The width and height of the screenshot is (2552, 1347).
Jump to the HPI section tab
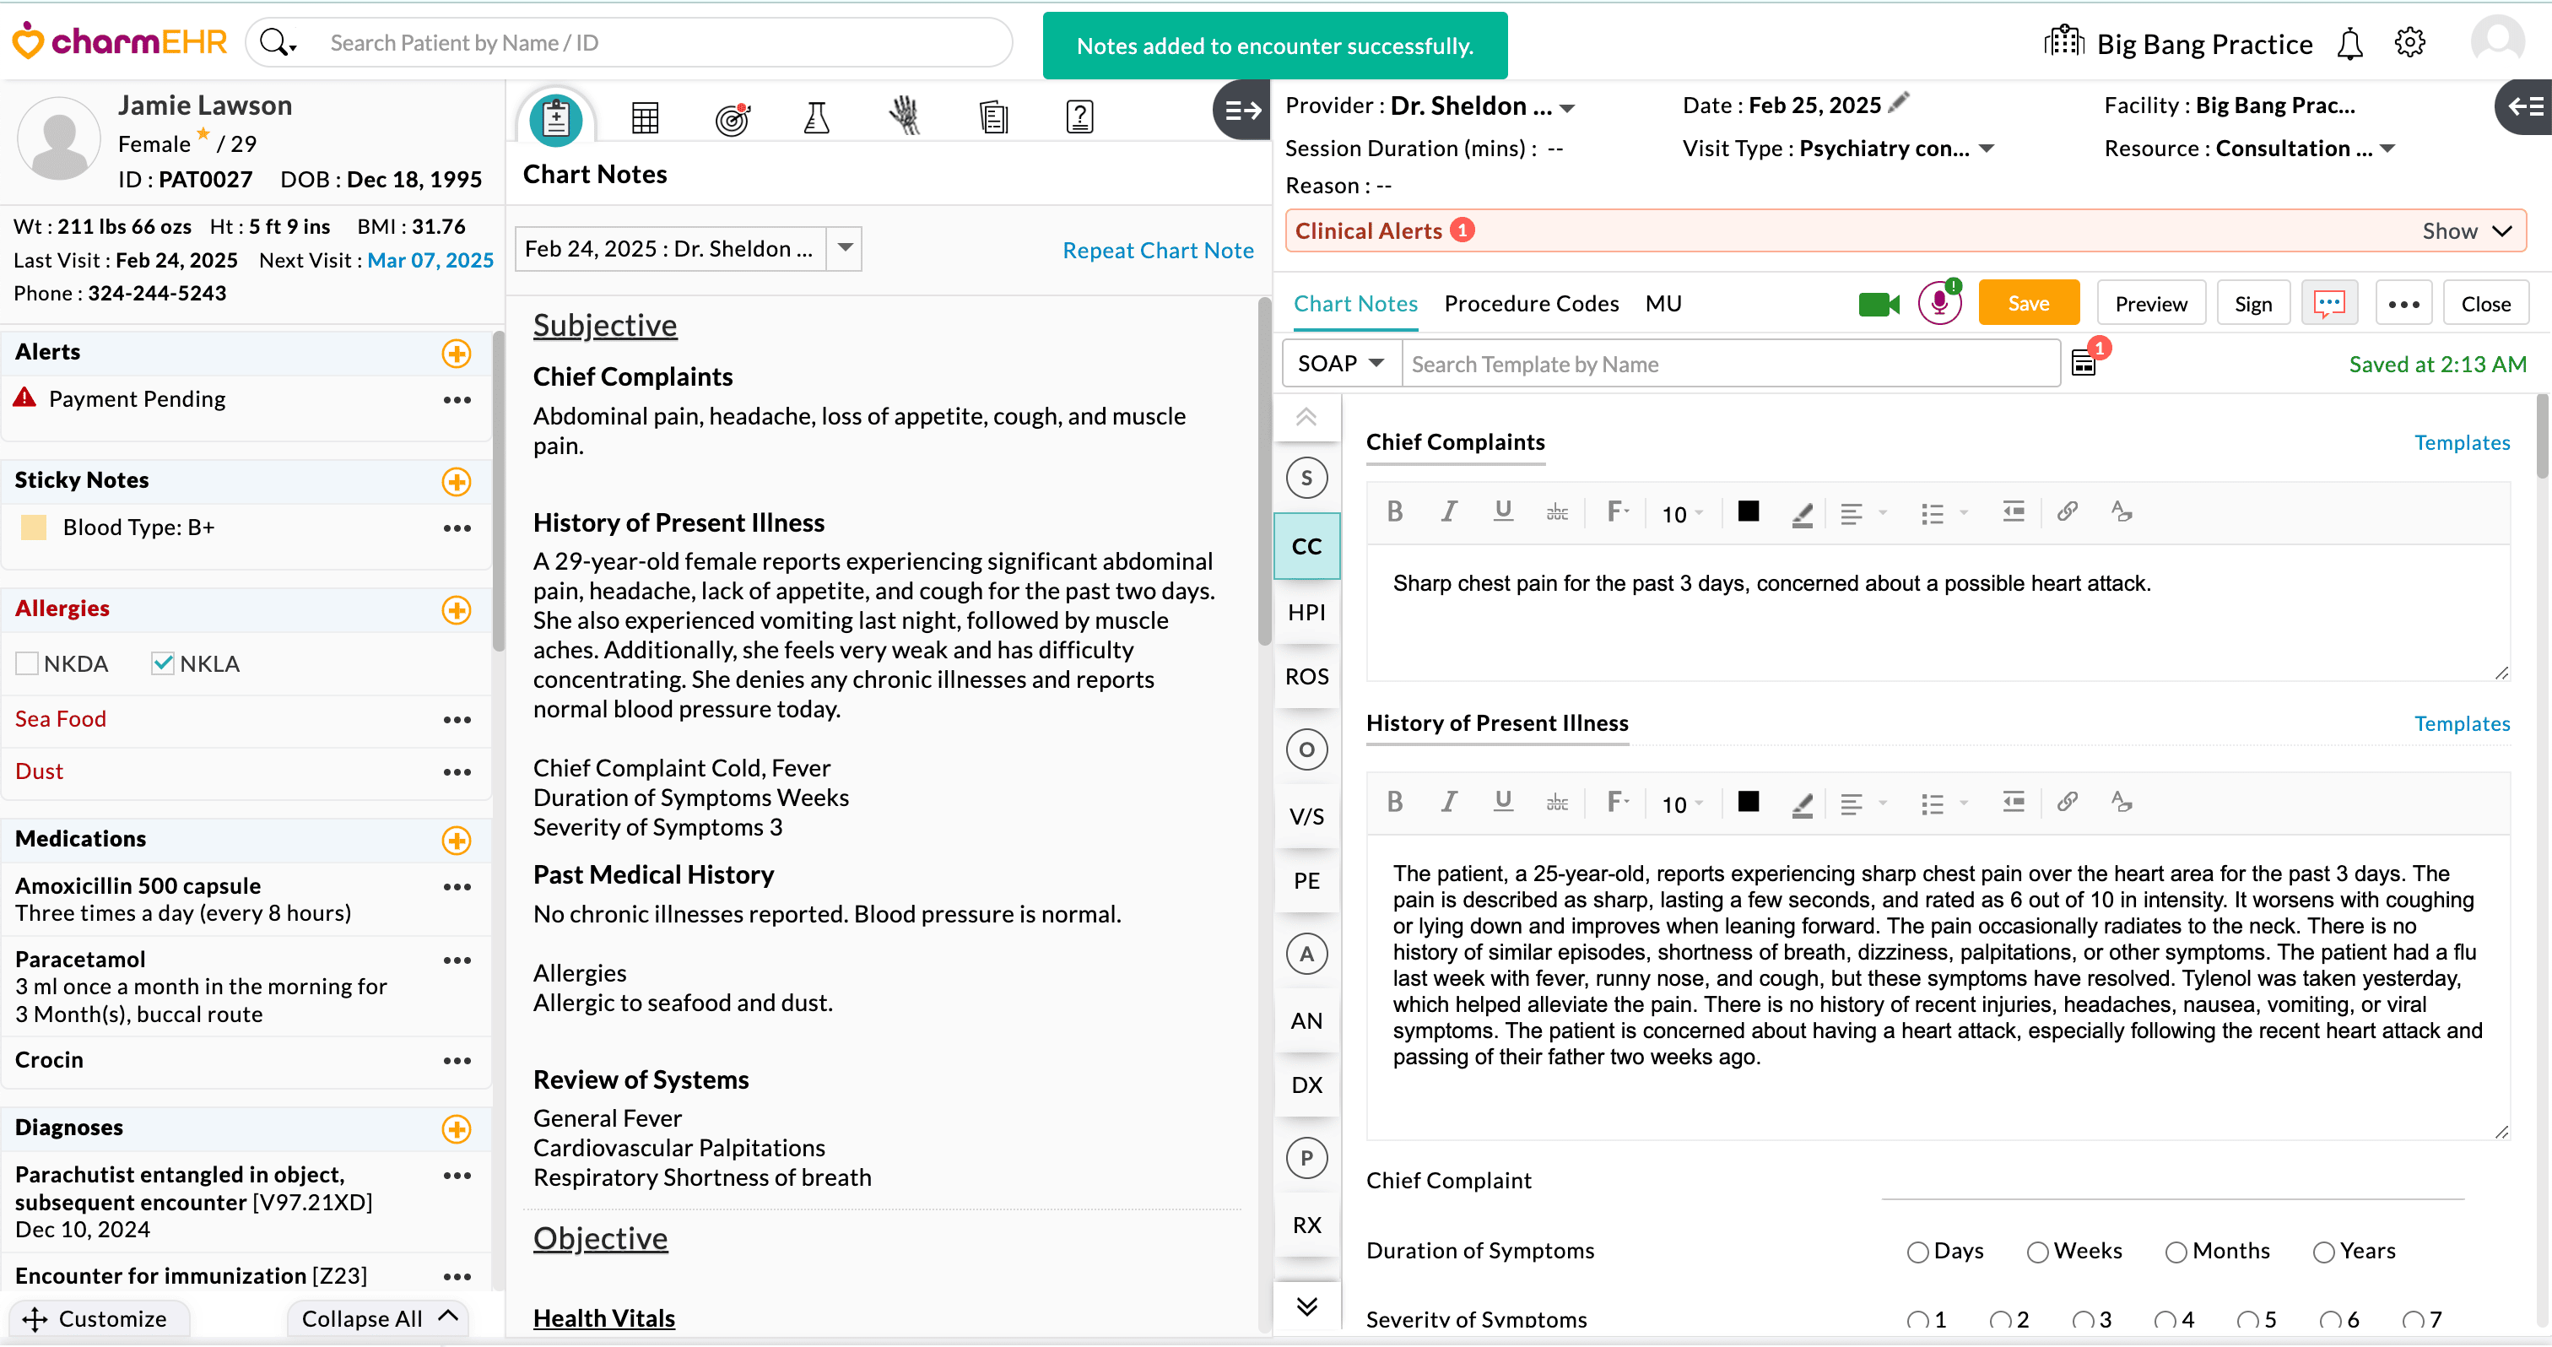1306,612
